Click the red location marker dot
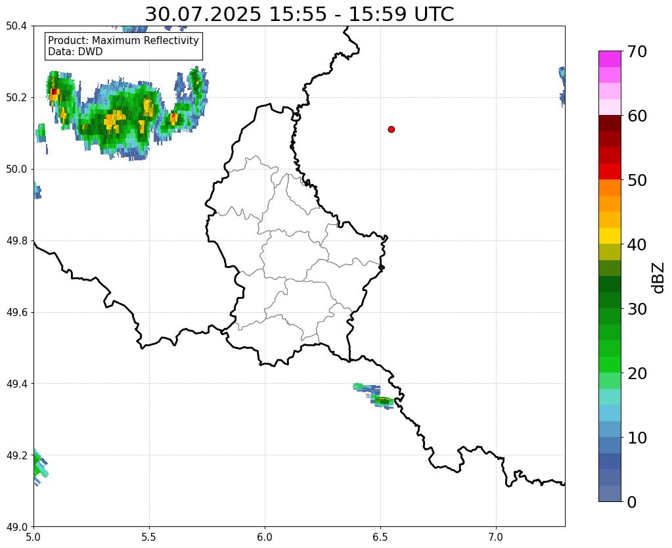The height and width of the screenshot is (548, 672). (x=391, y=129)
